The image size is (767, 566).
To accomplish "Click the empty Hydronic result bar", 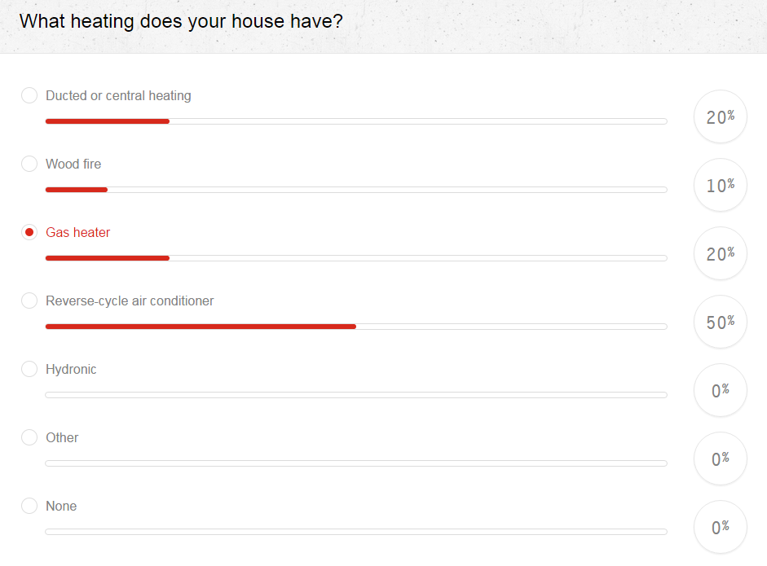I will (x=355, y=394).
